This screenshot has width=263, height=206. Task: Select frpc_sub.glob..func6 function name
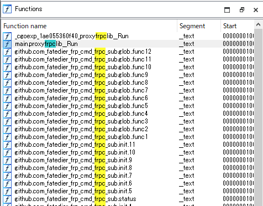pos(81,98)
